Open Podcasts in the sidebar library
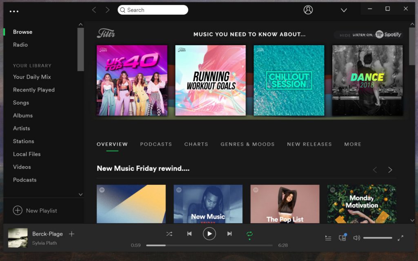Screen dimensions: 418x261 25,180
